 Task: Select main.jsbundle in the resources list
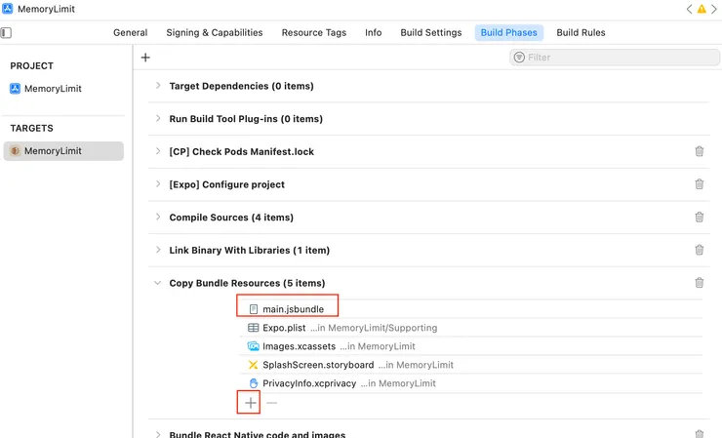point(293,309)
